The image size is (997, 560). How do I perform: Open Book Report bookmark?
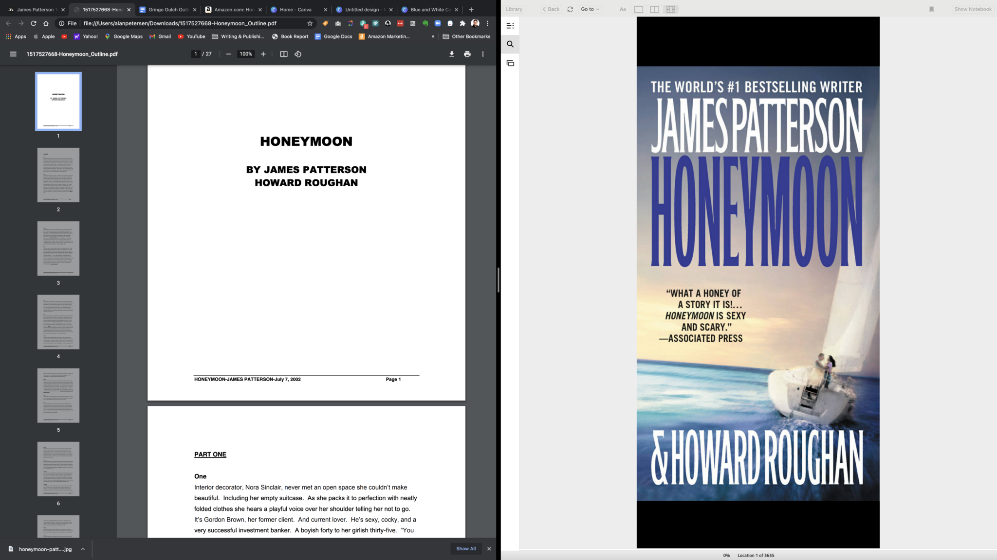(290, 36)
